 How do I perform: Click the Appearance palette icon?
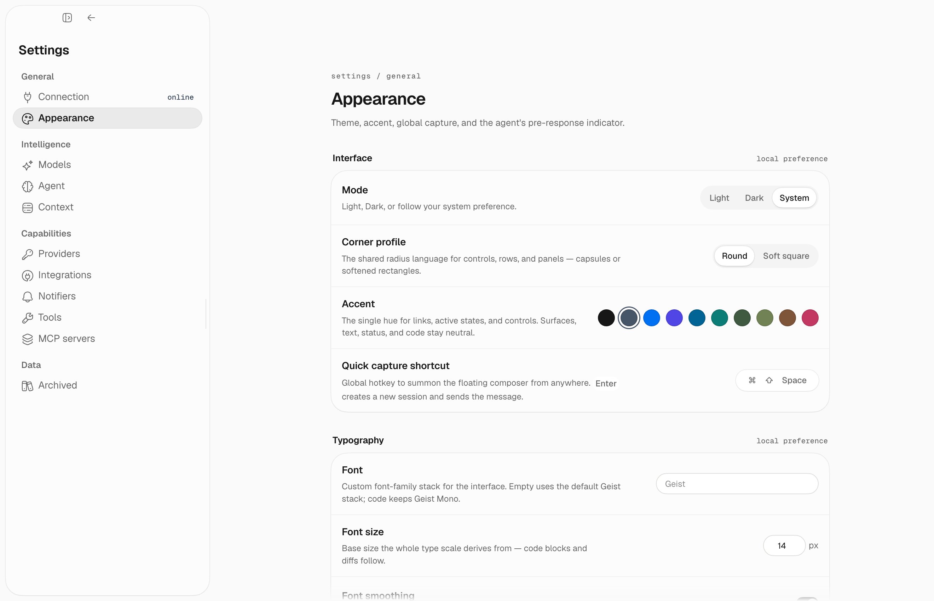[x=27, y=118]
